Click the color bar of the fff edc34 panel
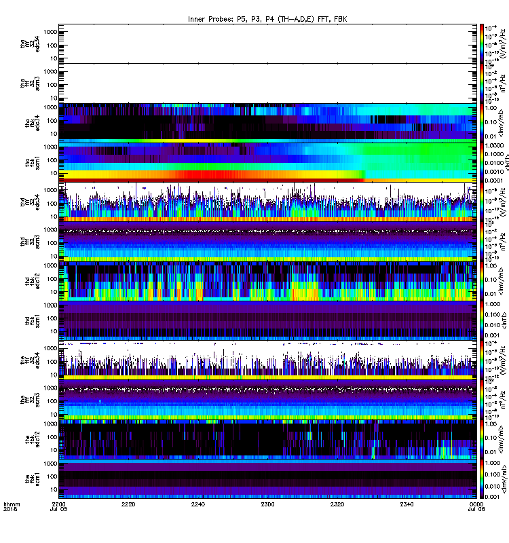The width and height of the screenshot is (509, 543). (x=482, y=360)
